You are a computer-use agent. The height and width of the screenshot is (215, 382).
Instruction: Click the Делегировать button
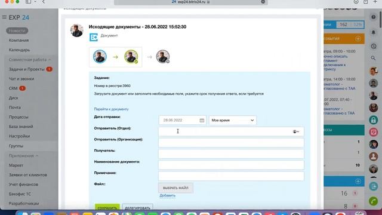(x=137, y=207)
